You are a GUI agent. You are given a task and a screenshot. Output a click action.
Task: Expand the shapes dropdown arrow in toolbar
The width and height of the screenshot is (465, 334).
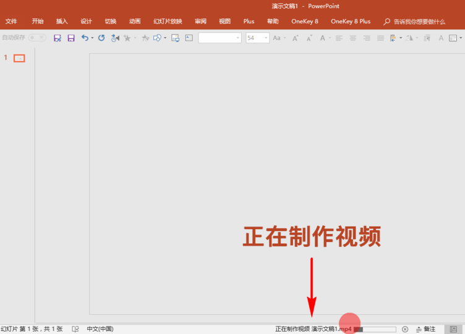(165, 38)
